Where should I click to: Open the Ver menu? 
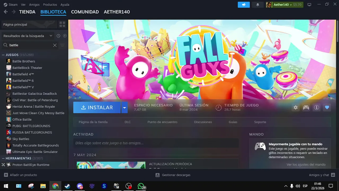click(x=23, y=5)
